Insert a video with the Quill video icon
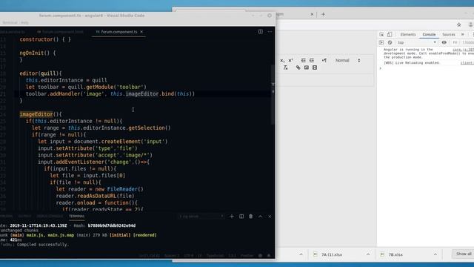The image size is (474, 267). (x=315, y=67)
